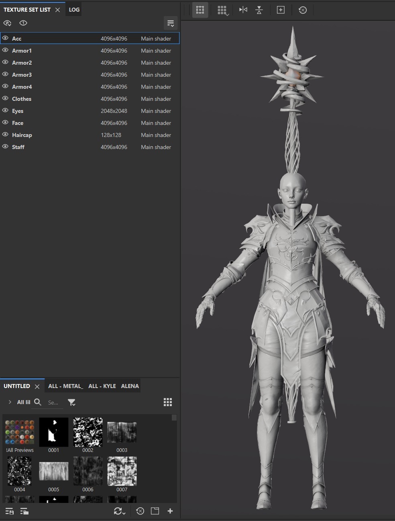Open the ALL - KYLE assets tab
The width and height of the screenshot is (395, 521).
102,386
